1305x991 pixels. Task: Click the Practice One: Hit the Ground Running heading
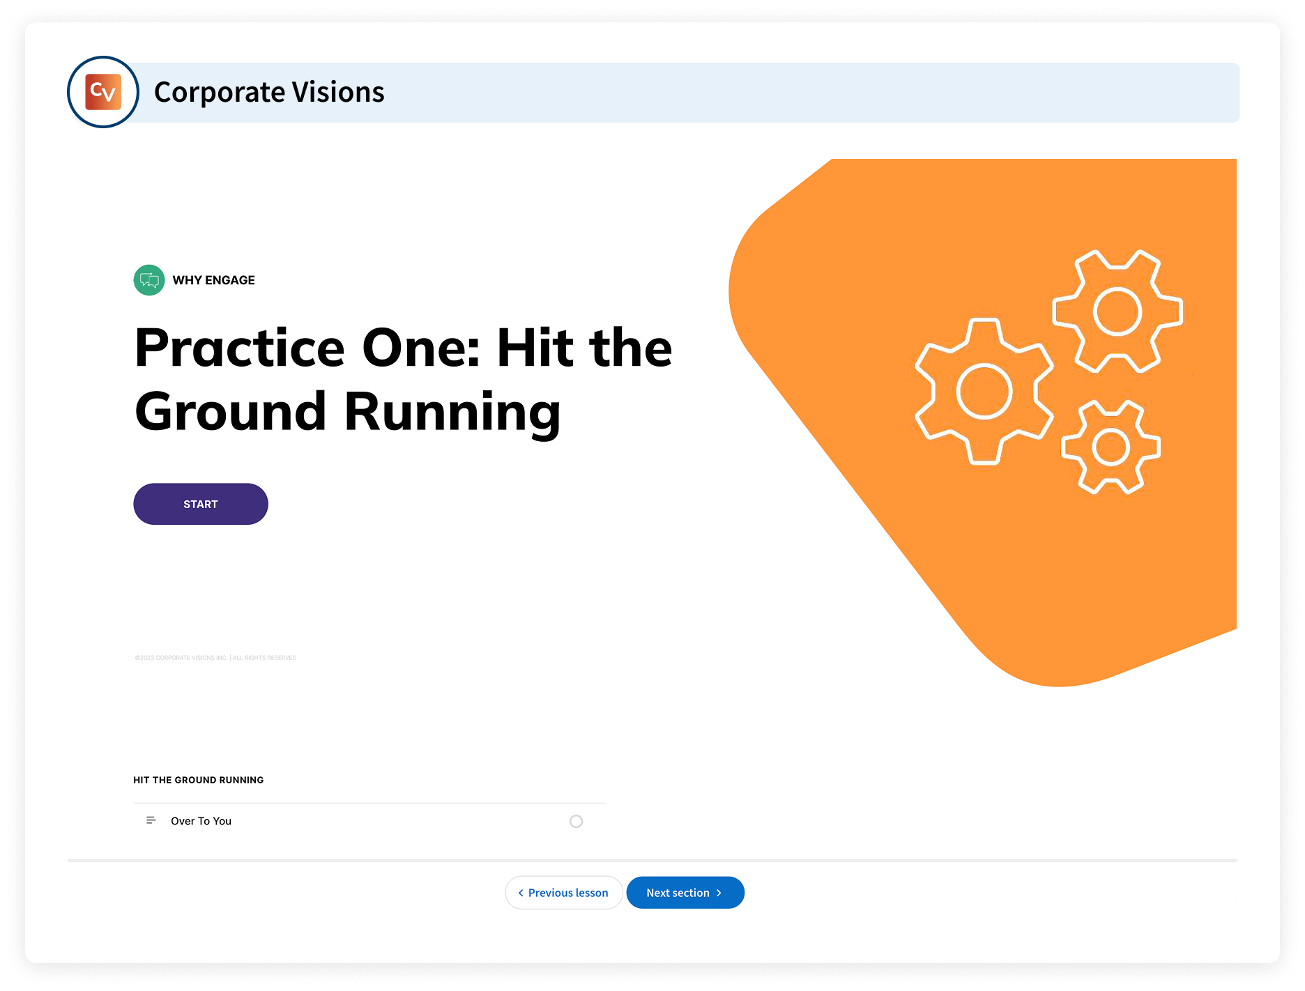(x=402, y=379)
